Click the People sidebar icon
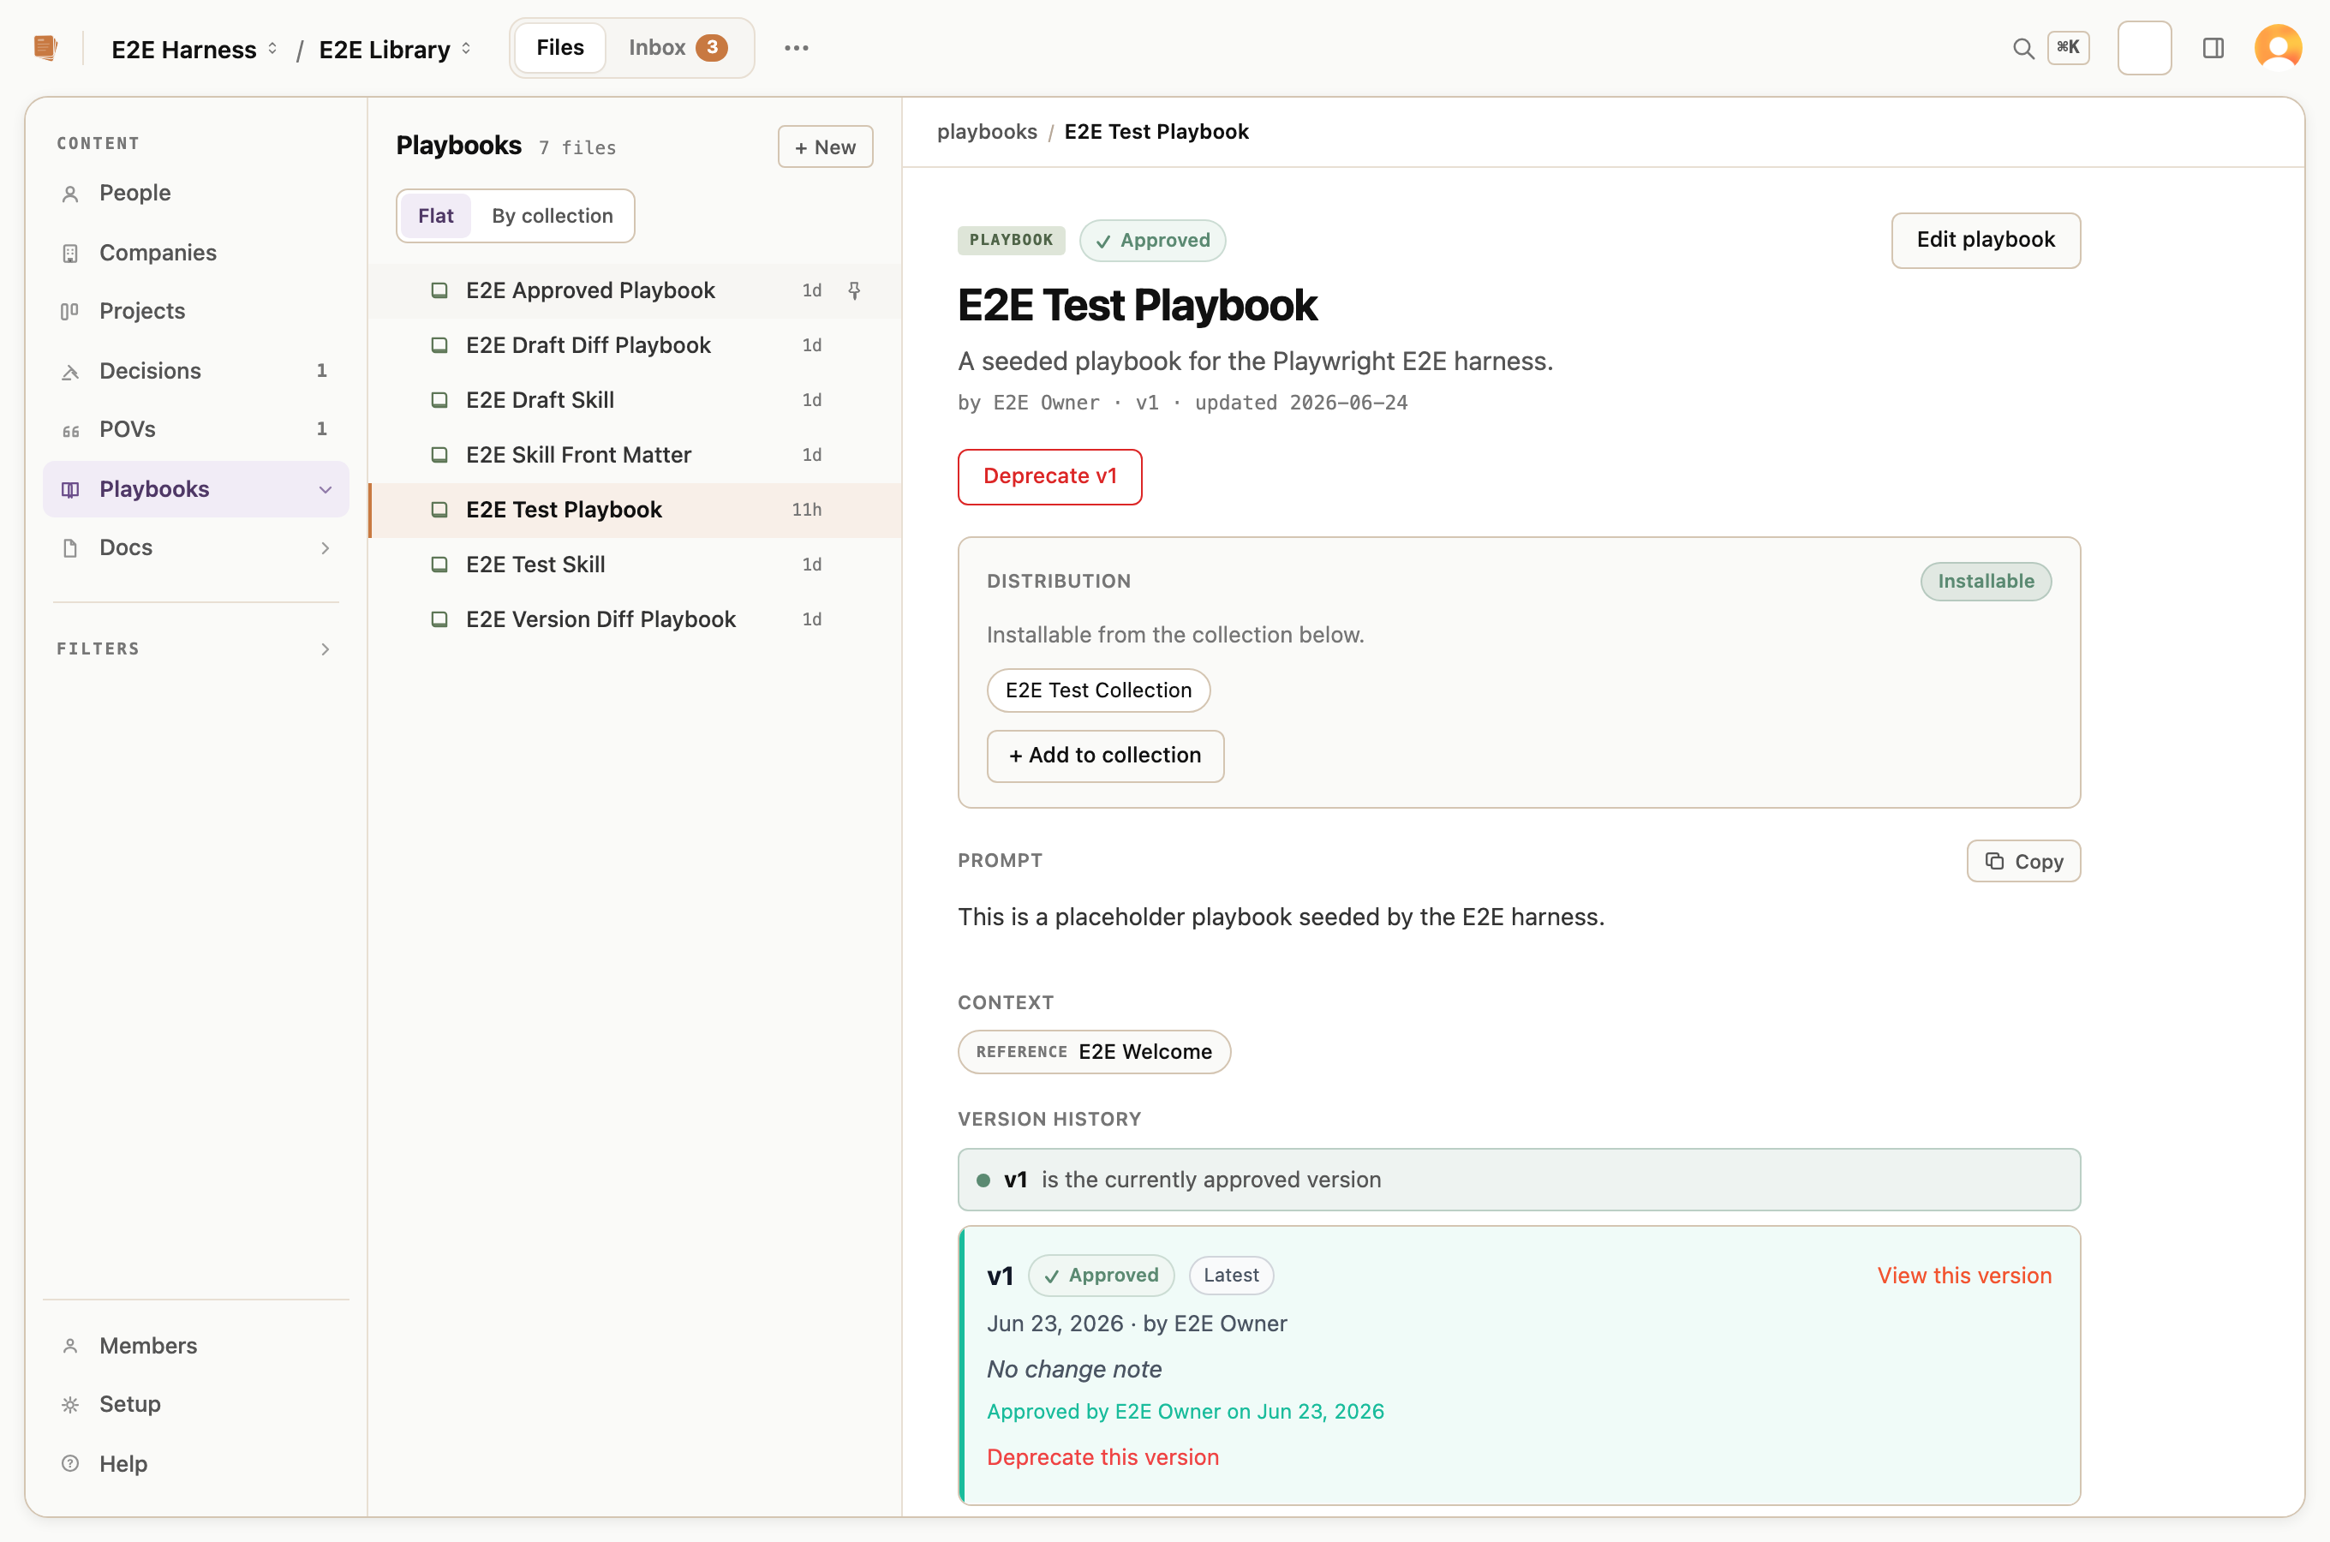Image resolution: width=2330 pixels, height=1542 pixels. 69,194
